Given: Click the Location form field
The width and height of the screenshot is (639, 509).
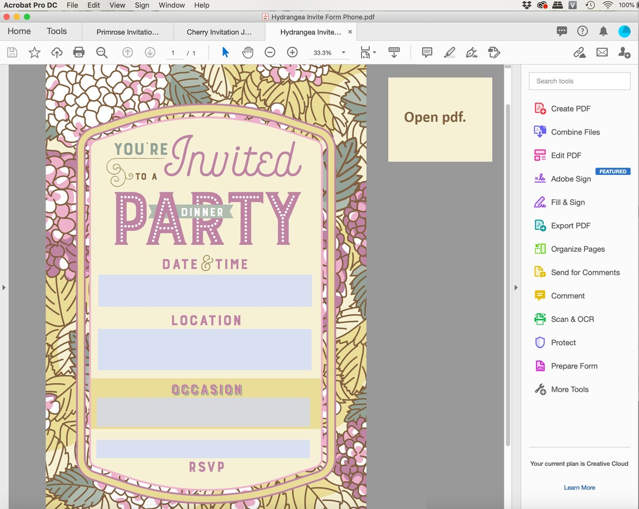Looking at the screenshot, I should [205, 349].
